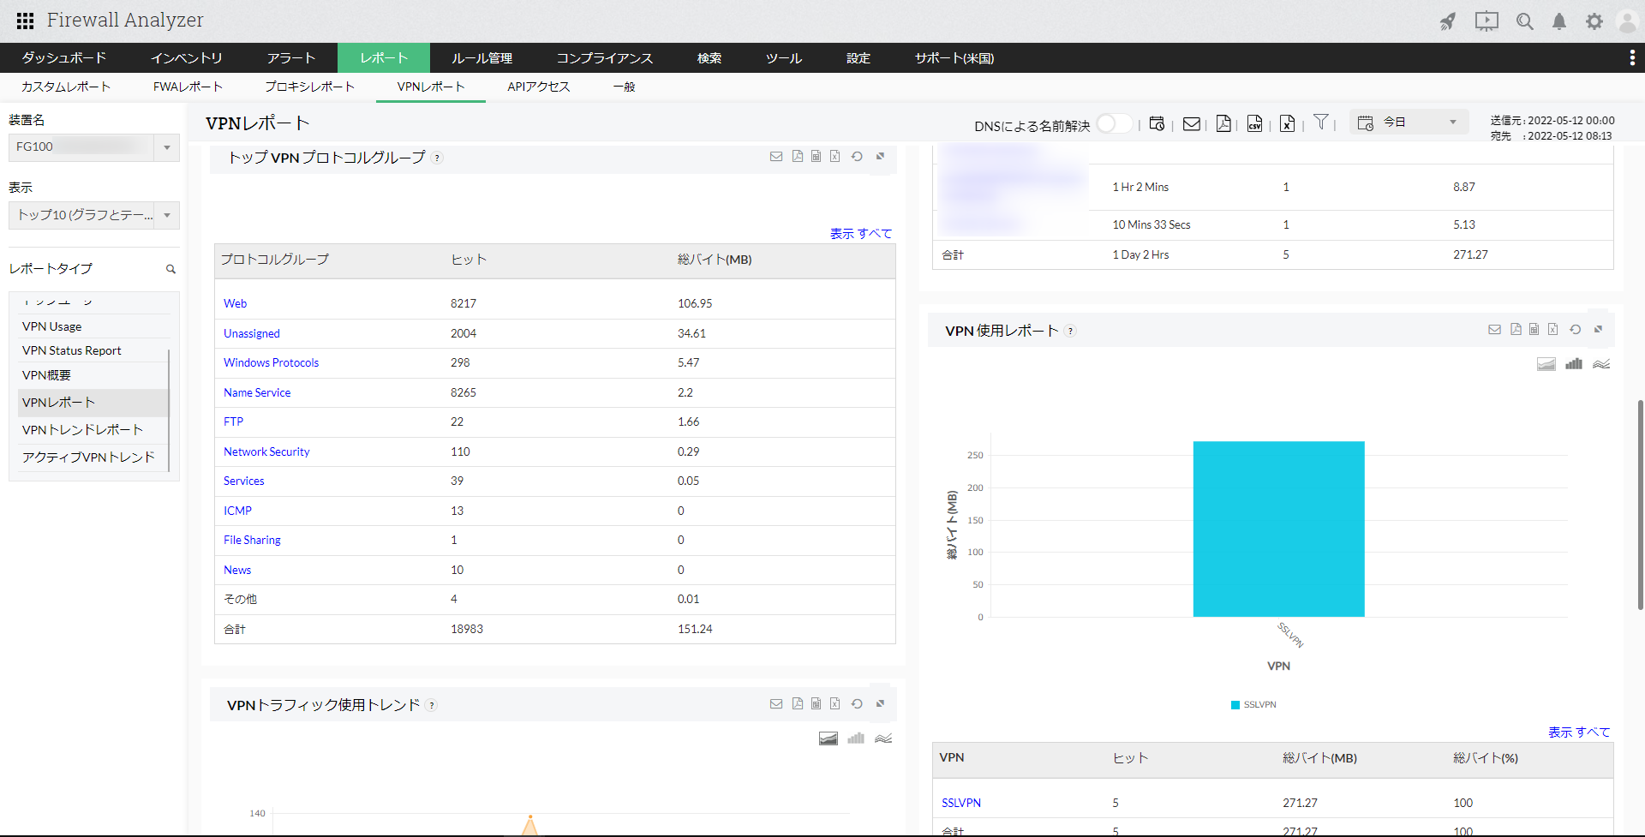Open Windows Protocols link
Screen dimensions: 1645x837
point(271,362)
